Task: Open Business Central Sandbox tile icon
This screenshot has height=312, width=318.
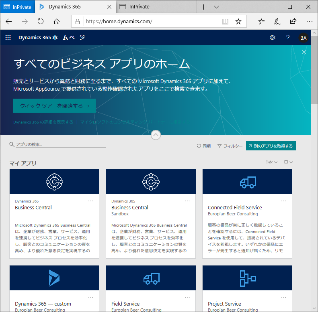Action: [x=151, y=182]
